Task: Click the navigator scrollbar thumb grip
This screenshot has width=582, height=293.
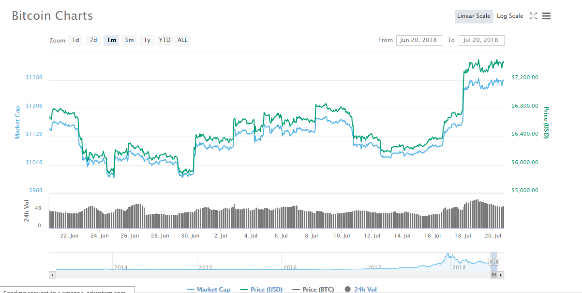Action: [494, 275]
